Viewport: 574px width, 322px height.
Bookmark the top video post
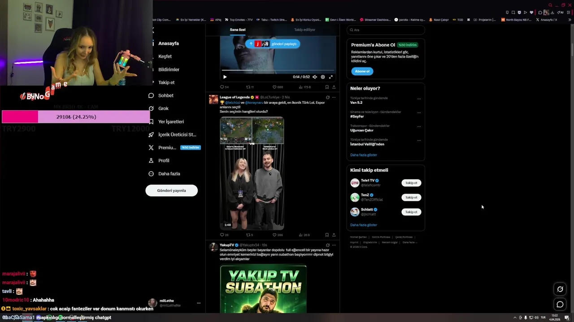(327, 87)
